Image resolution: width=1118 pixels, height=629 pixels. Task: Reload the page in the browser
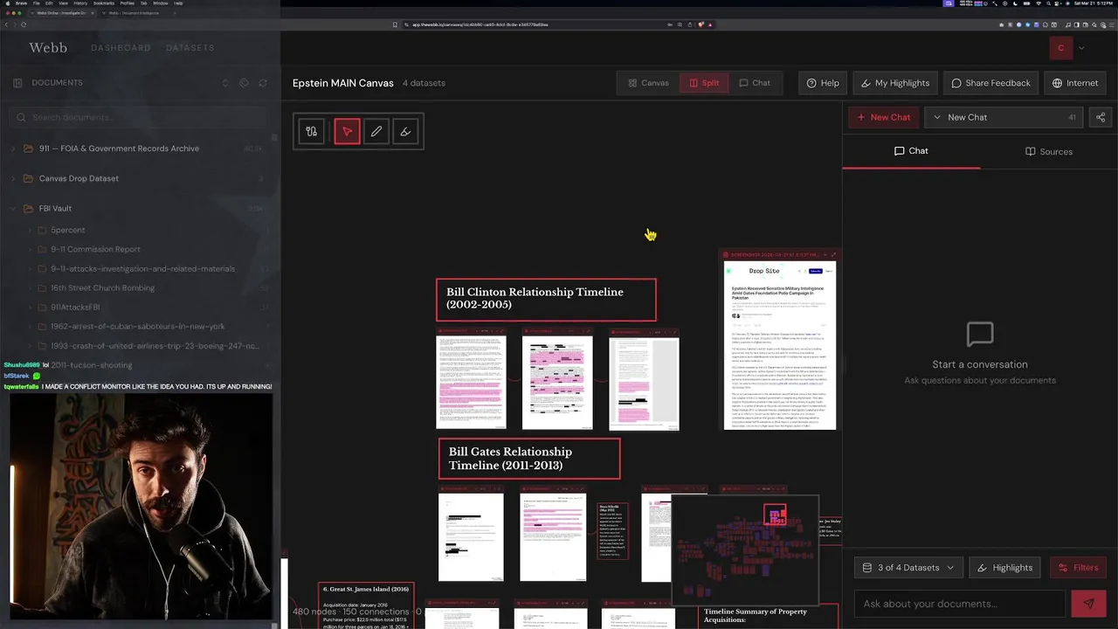coord(23,24)
